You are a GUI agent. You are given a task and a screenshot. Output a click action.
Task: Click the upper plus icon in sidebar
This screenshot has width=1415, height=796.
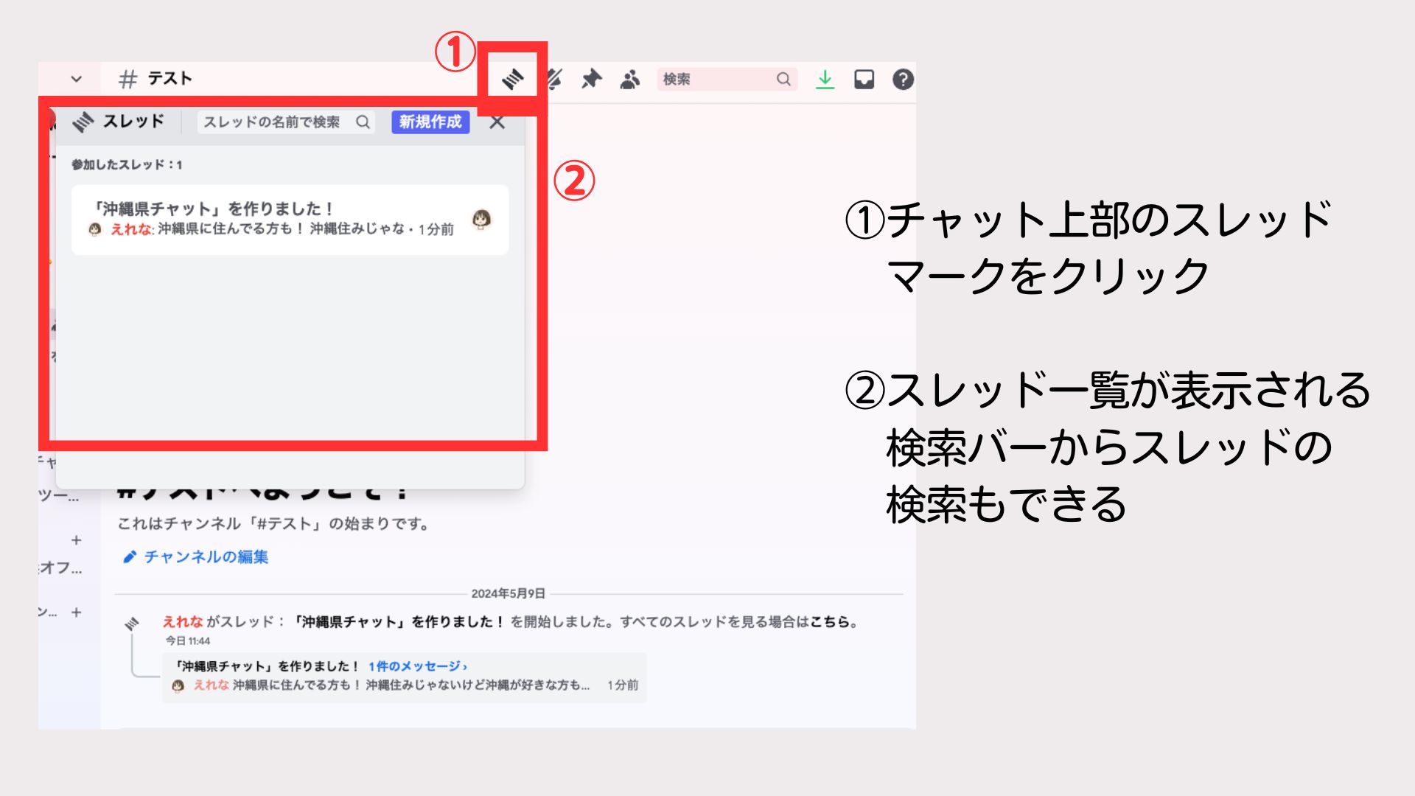[x=76, y=540]
